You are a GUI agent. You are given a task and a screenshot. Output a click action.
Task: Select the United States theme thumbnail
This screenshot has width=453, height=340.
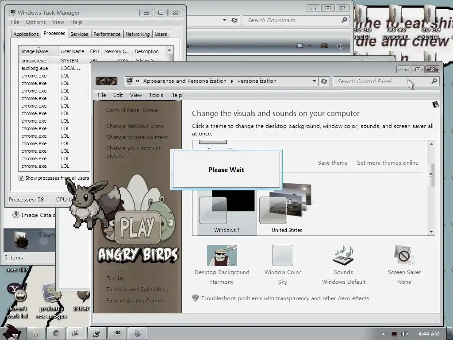pos(287,208)
